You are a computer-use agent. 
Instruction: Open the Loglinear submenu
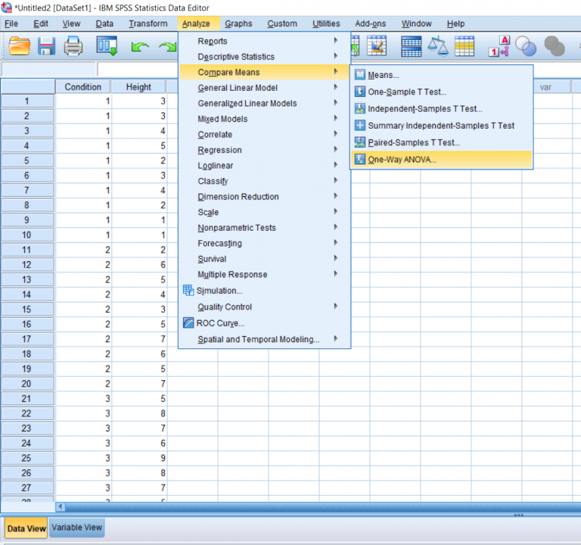tap(264, 166)
